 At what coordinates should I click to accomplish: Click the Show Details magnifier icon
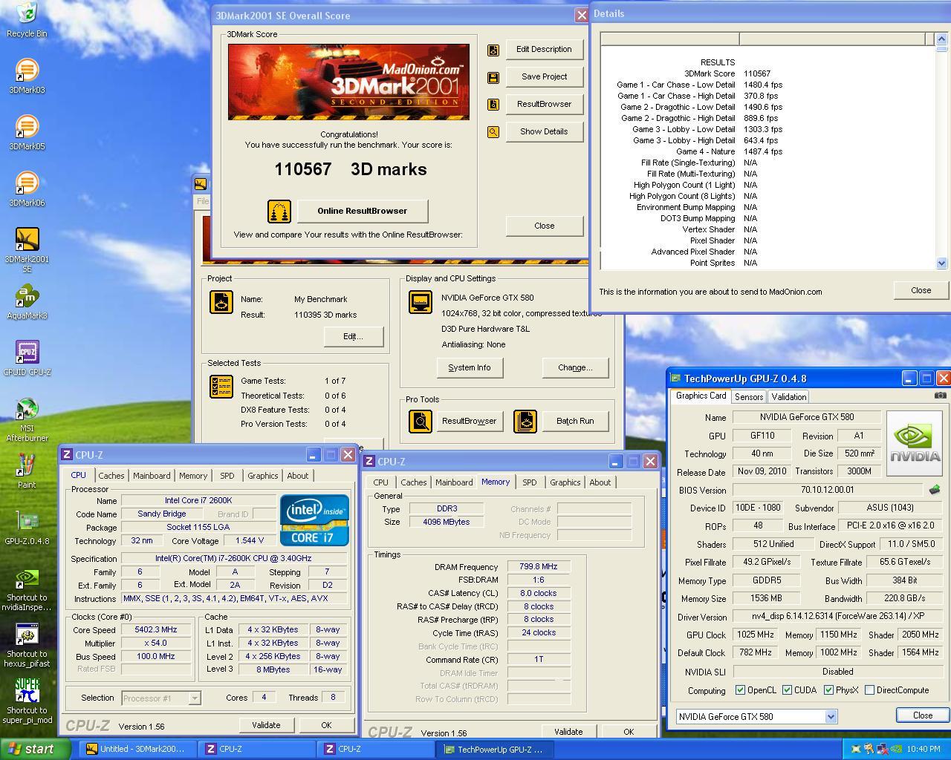pos(493,132)
